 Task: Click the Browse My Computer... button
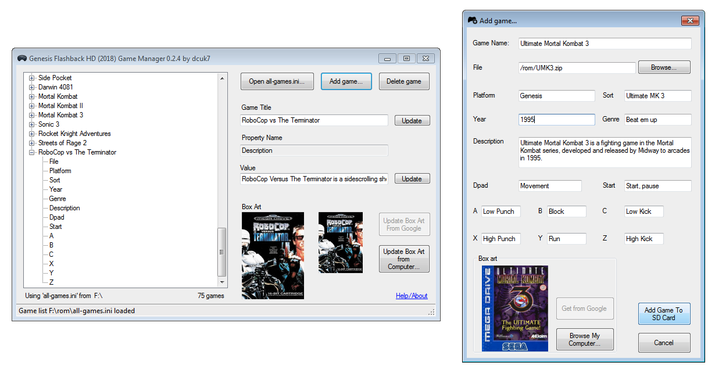pyautogui.click(x=585, y=339)
